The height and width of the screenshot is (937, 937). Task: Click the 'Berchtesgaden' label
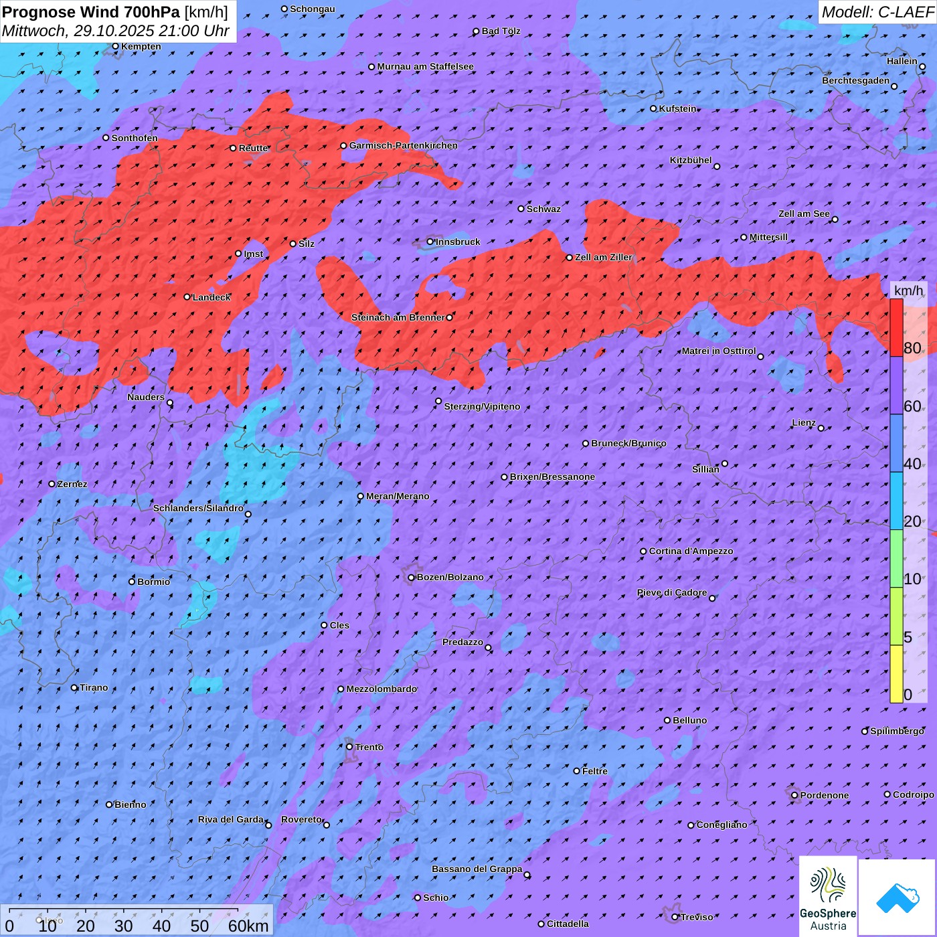click(855, 80)
